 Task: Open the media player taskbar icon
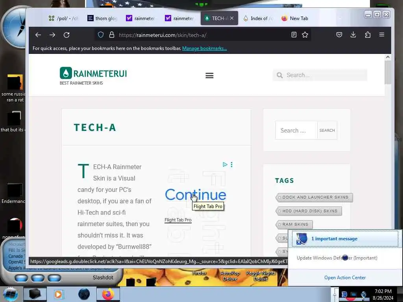click(58, 294)
